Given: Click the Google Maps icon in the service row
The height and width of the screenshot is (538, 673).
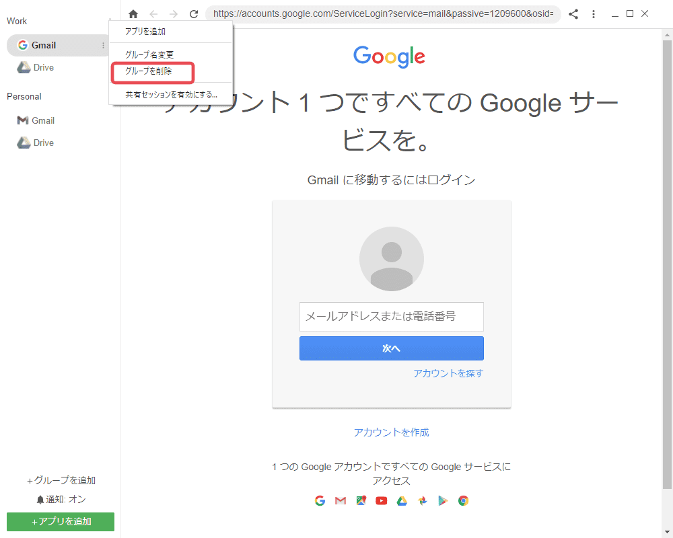Looking at the screenshot, I should pyautogui.click(x=361, y=500).
